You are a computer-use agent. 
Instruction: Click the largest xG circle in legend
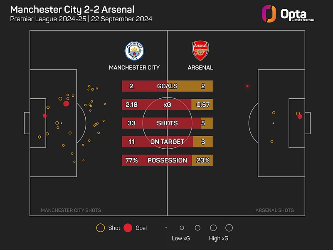229,228
